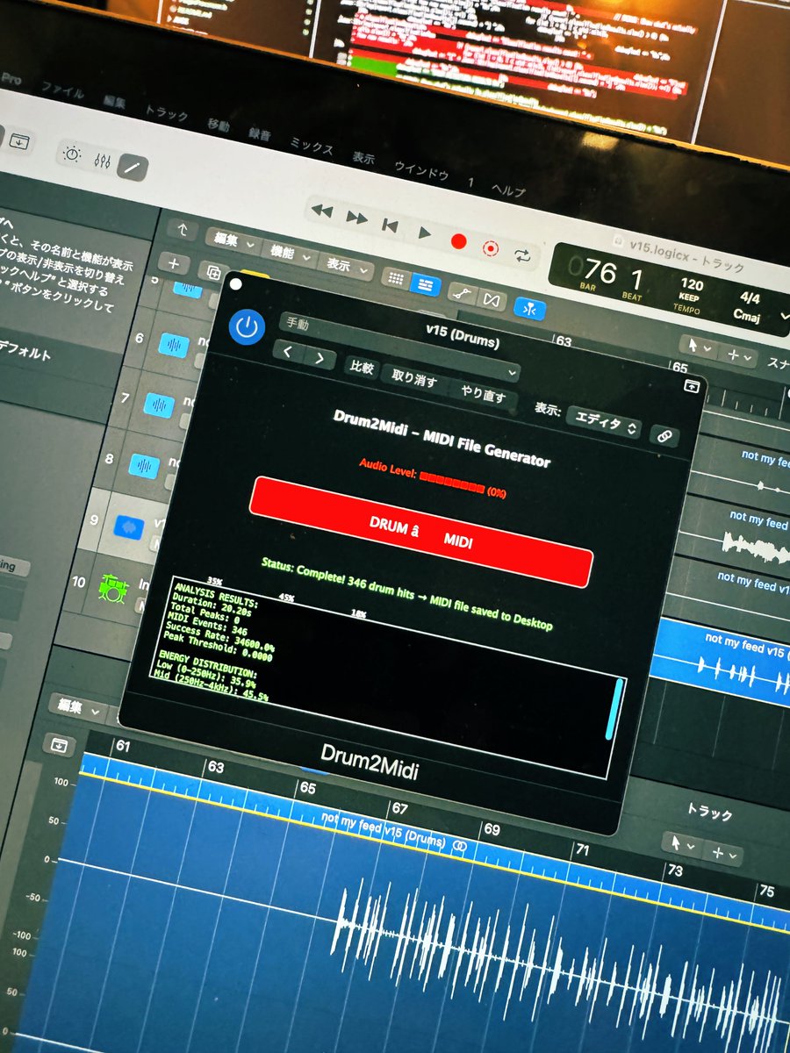Select track 7 audio waveform icon
This screenshot has height=1053, width=790.
point(158,404)
